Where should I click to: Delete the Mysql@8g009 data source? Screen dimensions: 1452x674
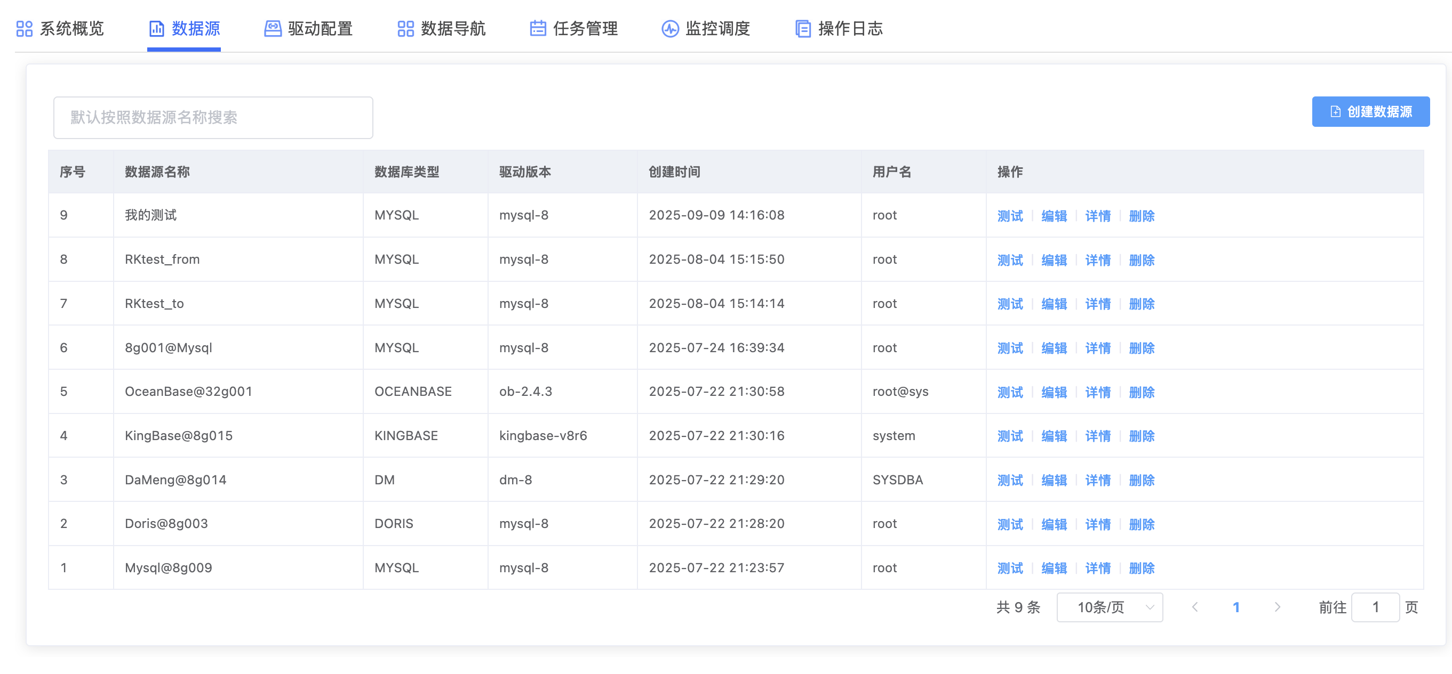pyautogui.click(x=1142, y=568)
